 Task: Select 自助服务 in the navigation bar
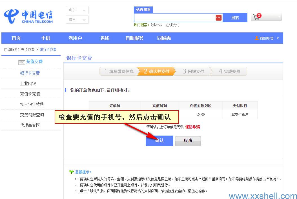[x=134, y=38]
